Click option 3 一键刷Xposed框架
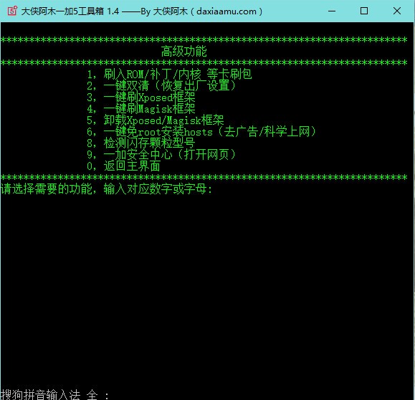The height and width of the screenshot is (400, 415). [141, 97]
